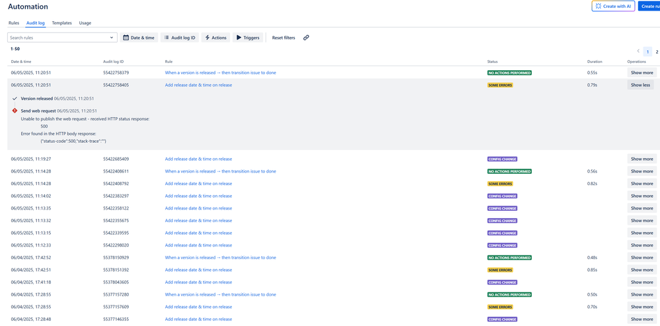Viewport: 660px width, 326px height.
Task: Open the Actions filter
Action: [x=215, y=38]
